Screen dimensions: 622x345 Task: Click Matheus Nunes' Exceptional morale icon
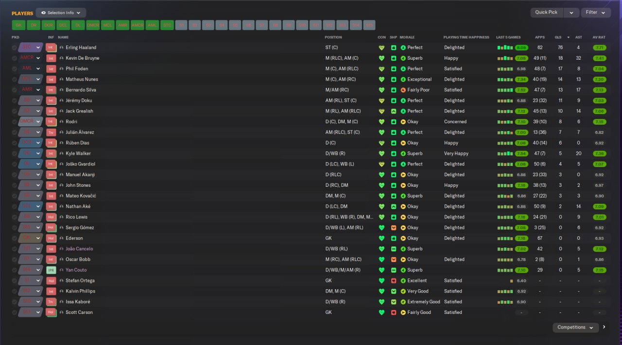coord(403,80)
